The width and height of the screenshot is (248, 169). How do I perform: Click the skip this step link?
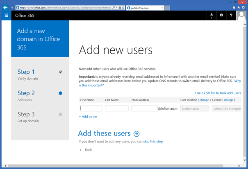point(153,142)
